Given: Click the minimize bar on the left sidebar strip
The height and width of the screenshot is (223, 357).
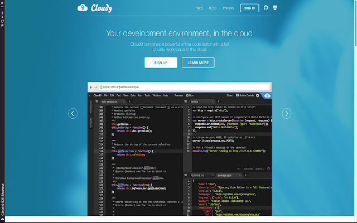Looking at the screenshot, I should coord(2,7).
